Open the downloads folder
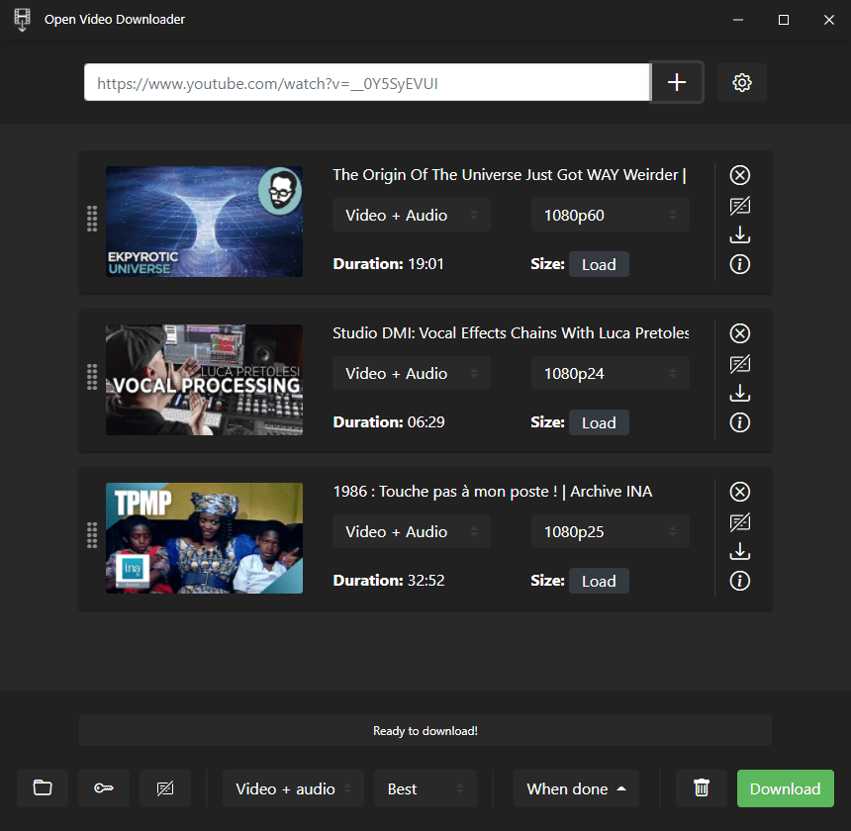The image size is (851, 831). click(43, 788)
